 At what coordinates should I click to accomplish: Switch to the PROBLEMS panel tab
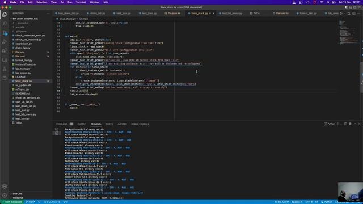[62, 124]
